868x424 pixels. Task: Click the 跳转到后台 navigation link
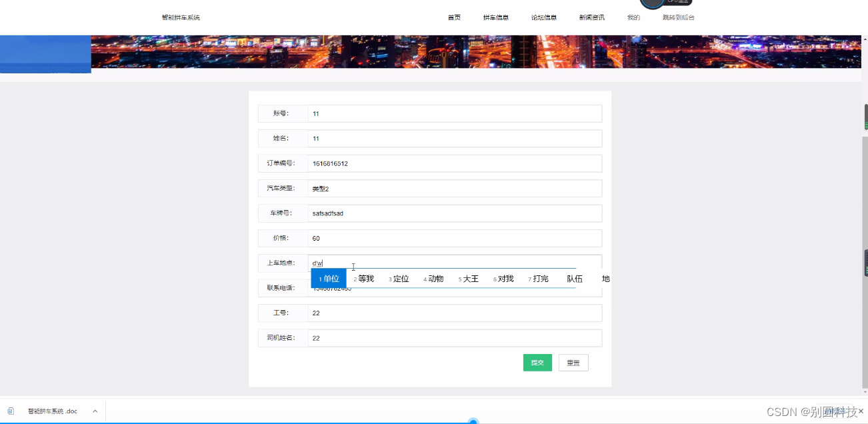(679, 17)
